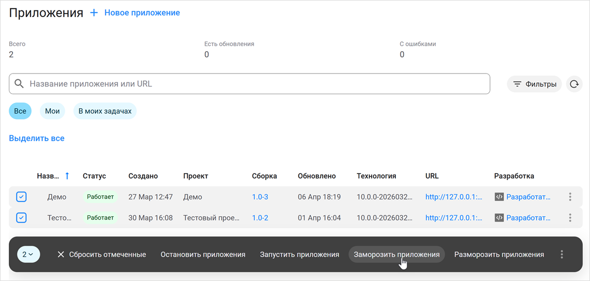Click the Технология column header
This screenshot has height=281, width=590.
(x=376, y=176)
